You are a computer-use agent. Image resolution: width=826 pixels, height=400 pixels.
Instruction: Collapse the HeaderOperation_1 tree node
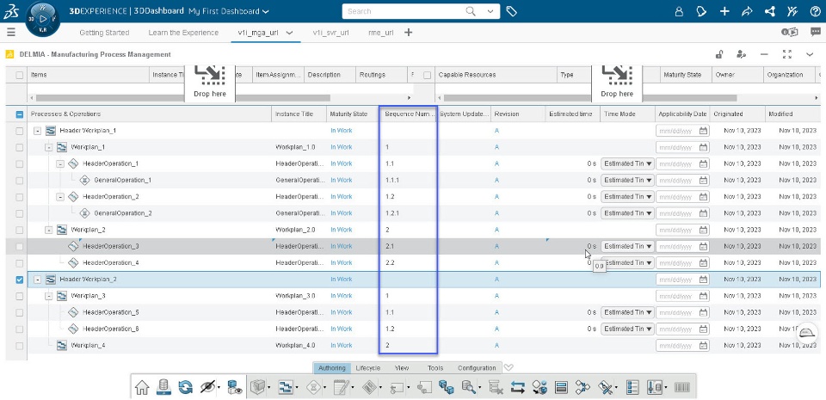point(60,163)
